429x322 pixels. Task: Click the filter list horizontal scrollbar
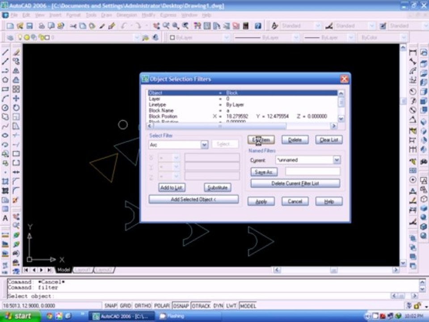[x=242, y=126]
